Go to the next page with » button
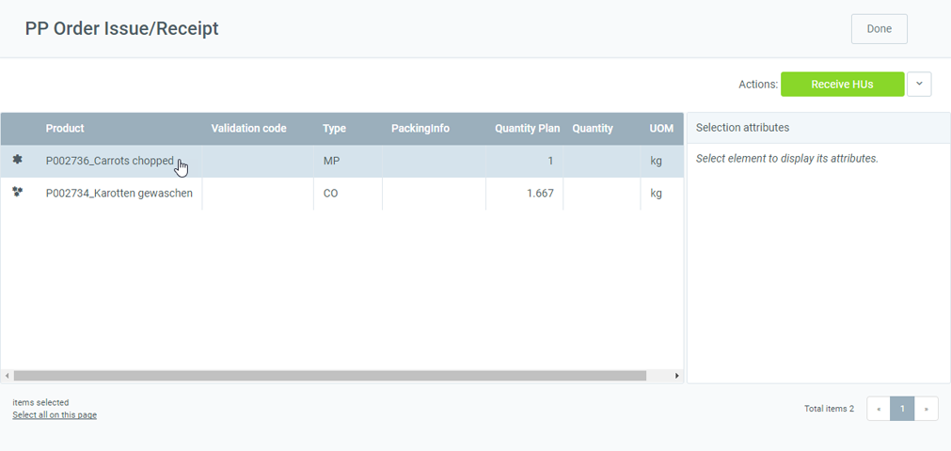Viewport: 951px width, 451px height. pyautogui.click(x=927, y=409)
